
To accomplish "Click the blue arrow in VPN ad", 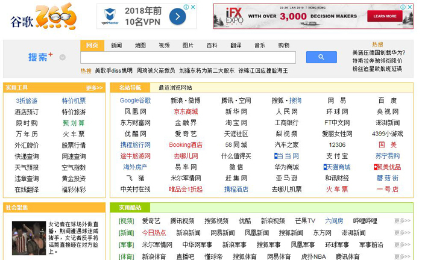I will click(x=177, y=17).
